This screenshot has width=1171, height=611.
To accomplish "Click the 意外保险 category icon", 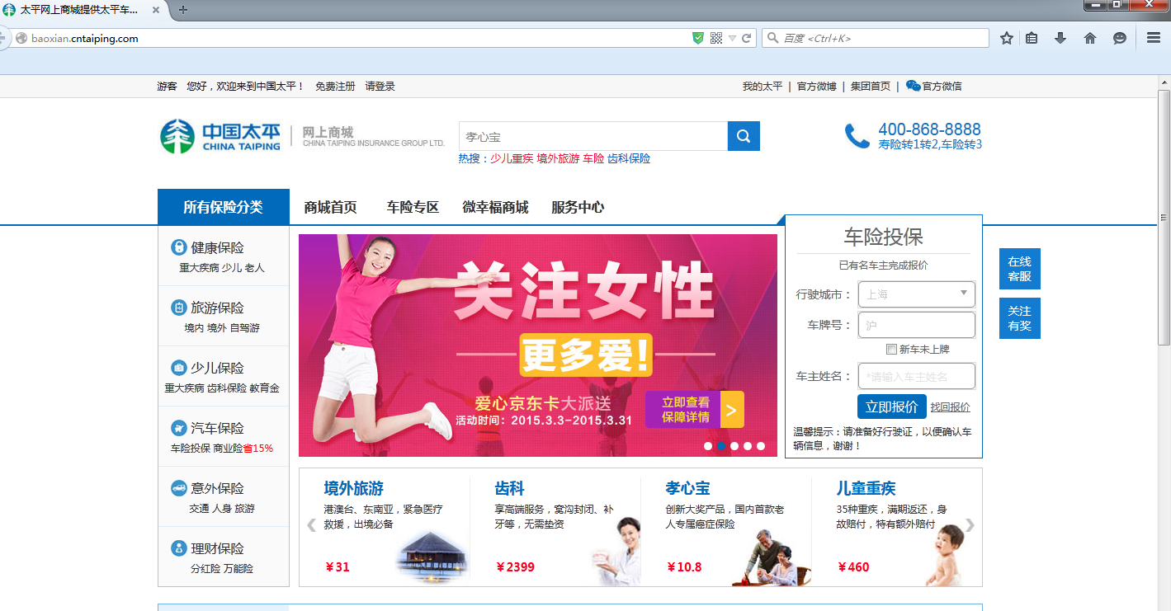I will (178, 488).
